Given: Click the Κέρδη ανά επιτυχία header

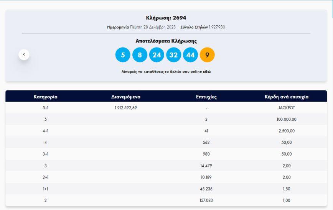Looking at the screenshot, I should pos(286,97).
